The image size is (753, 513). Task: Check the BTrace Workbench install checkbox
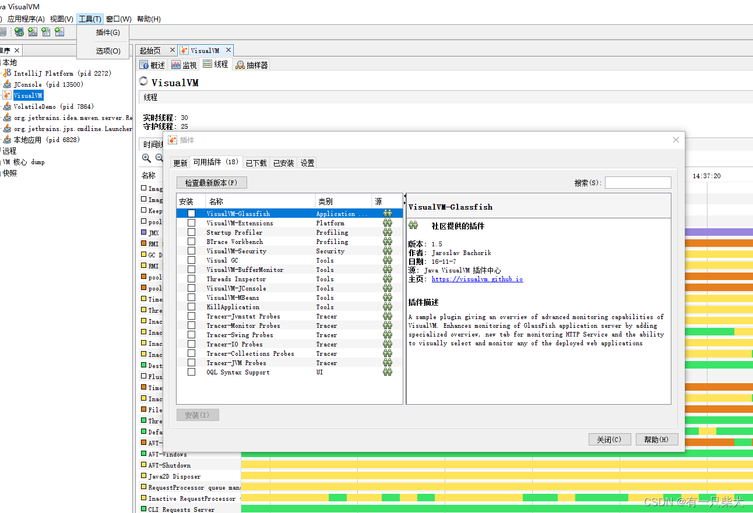[x=191, y=242]
